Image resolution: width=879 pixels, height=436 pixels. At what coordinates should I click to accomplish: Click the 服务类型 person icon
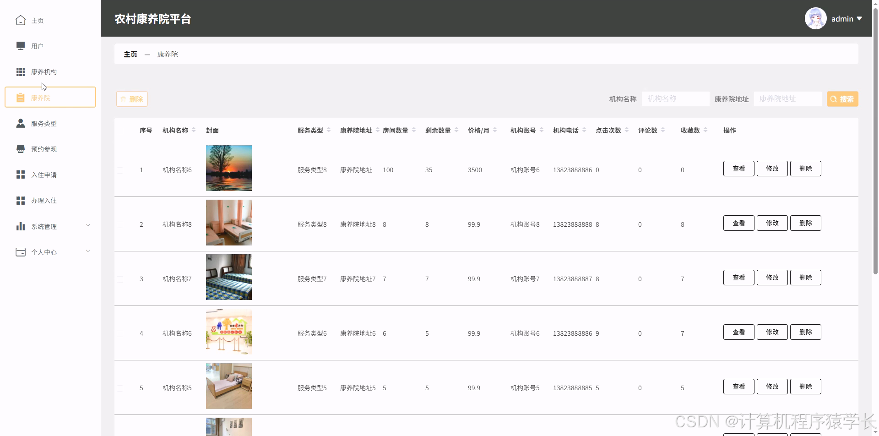tap(21, 123)
